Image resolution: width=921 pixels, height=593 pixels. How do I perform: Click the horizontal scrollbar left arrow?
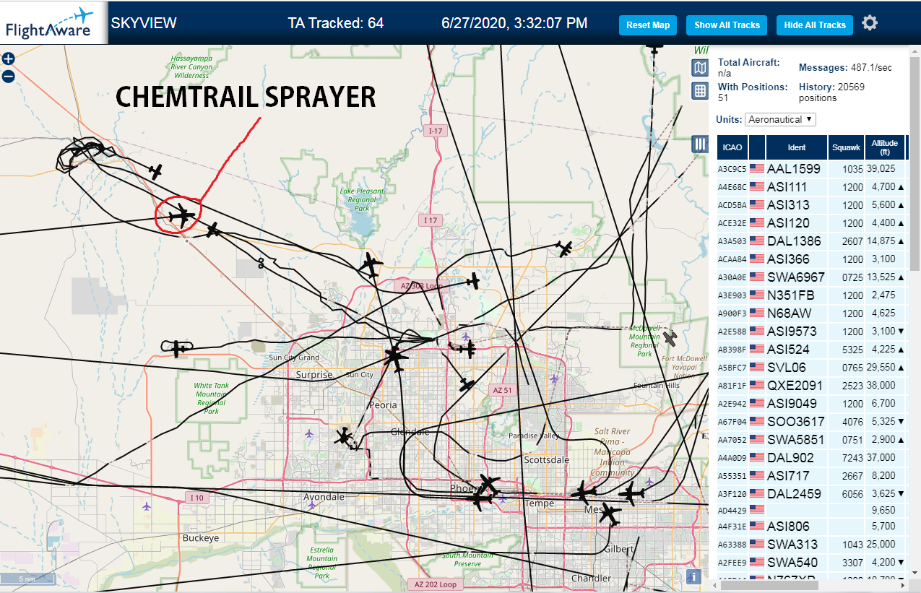pos(716,586)
